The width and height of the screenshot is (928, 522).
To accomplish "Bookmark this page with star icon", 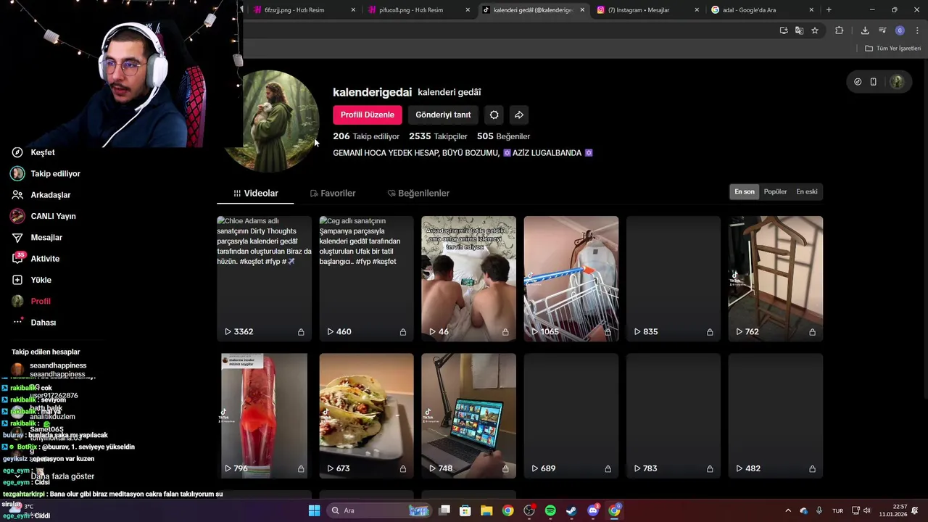I will pos(815,30).
